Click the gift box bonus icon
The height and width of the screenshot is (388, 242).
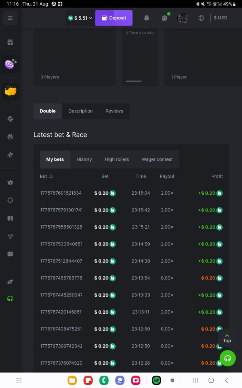click(10, 42)
